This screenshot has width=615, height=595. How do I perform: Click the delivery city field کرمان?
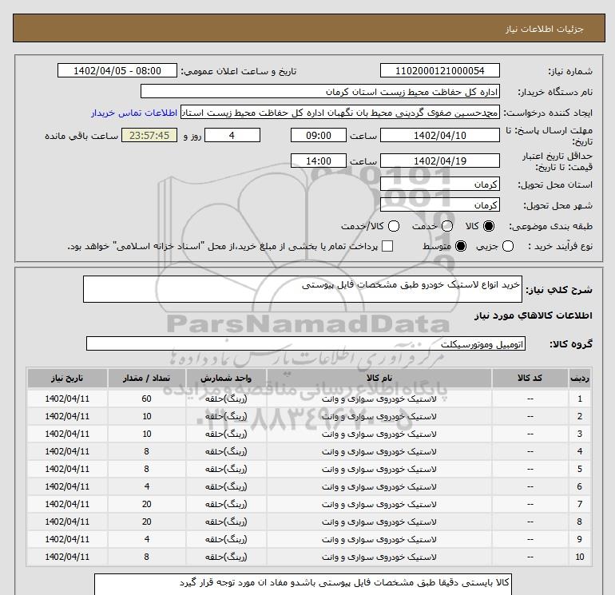point(439,204)
